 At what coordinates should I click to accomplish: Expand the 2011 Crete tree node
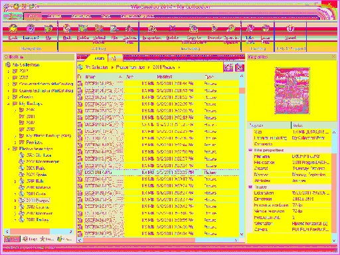15,194
